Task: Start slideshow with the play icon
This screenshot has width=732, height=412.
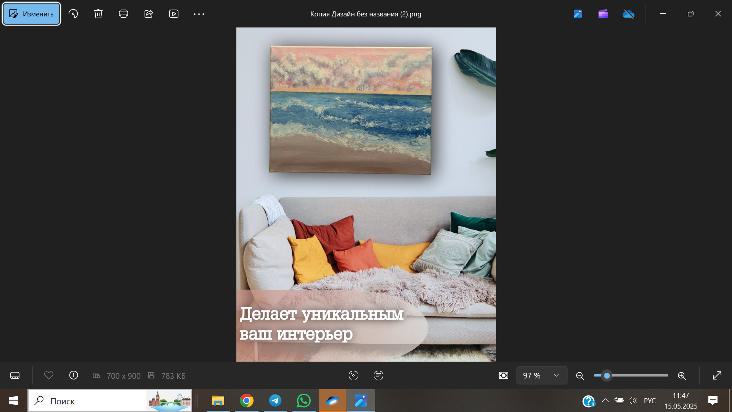Action: 174,14
